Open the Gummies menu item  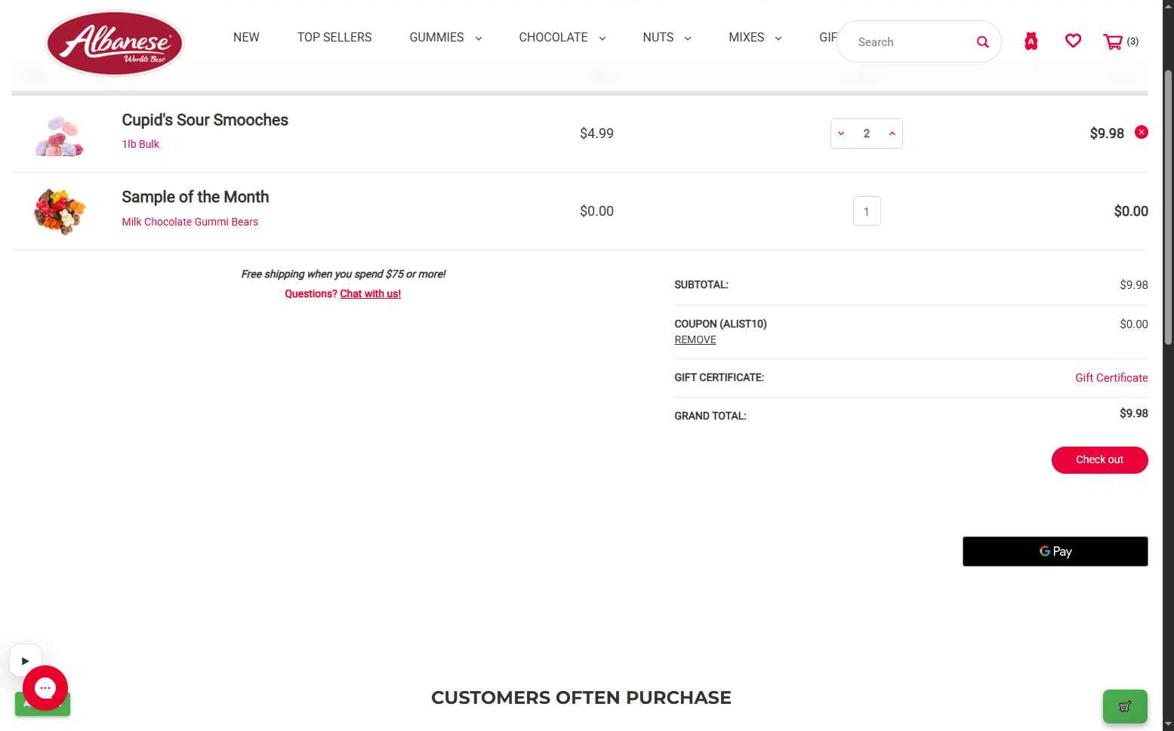click(436, 37)
